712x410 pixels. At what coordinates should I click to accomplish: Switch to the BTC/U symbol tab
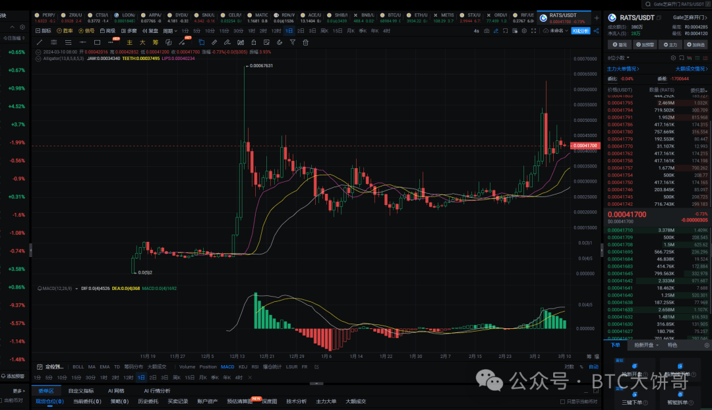(x=395, y=15)
